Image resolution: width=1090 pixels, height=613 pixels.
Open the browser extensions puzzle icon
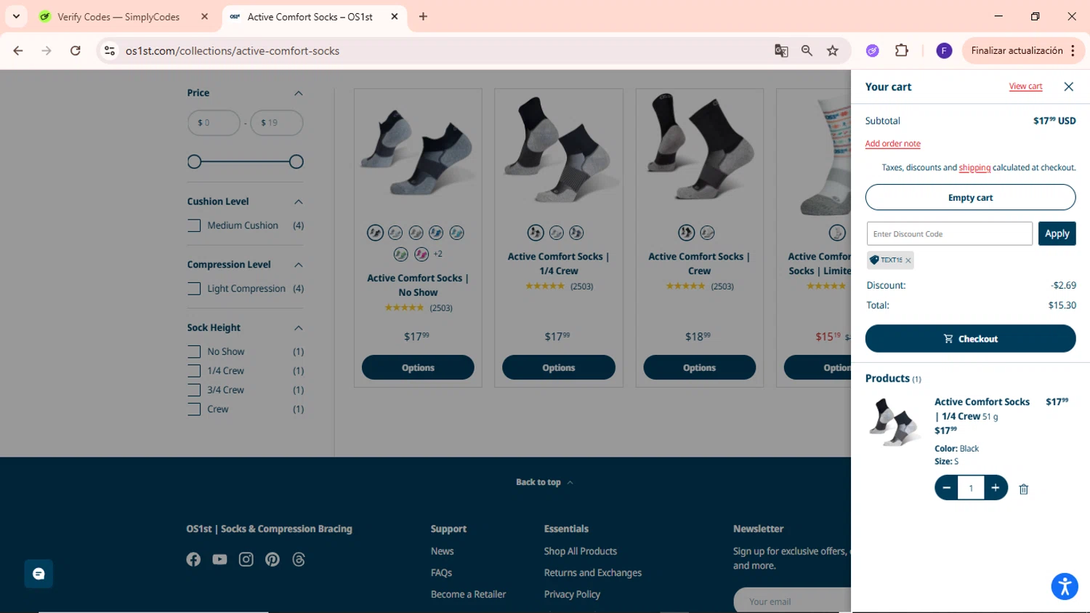[902, 50]
